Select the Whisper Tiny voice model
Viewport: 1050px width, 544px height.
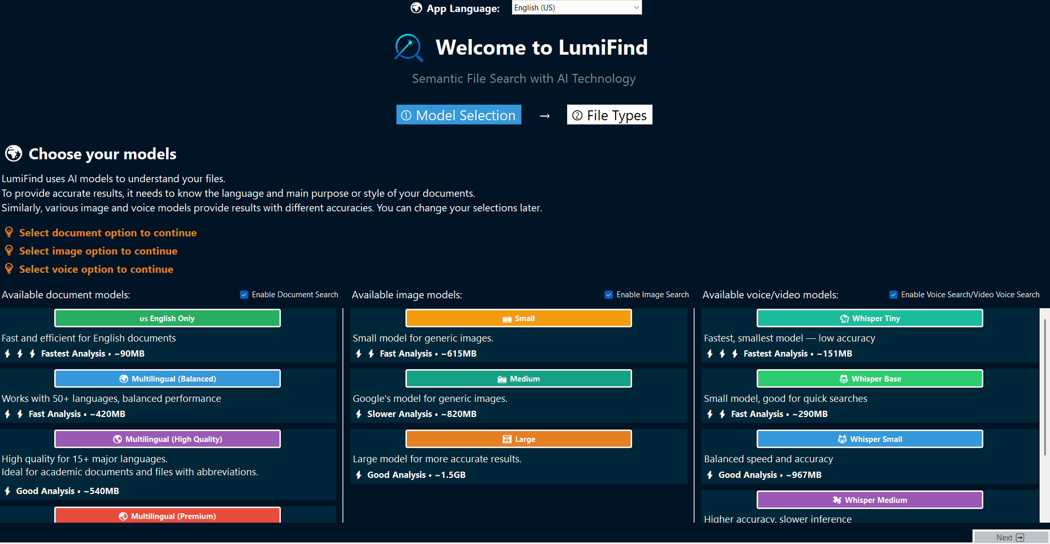click(x=870, y=318)
